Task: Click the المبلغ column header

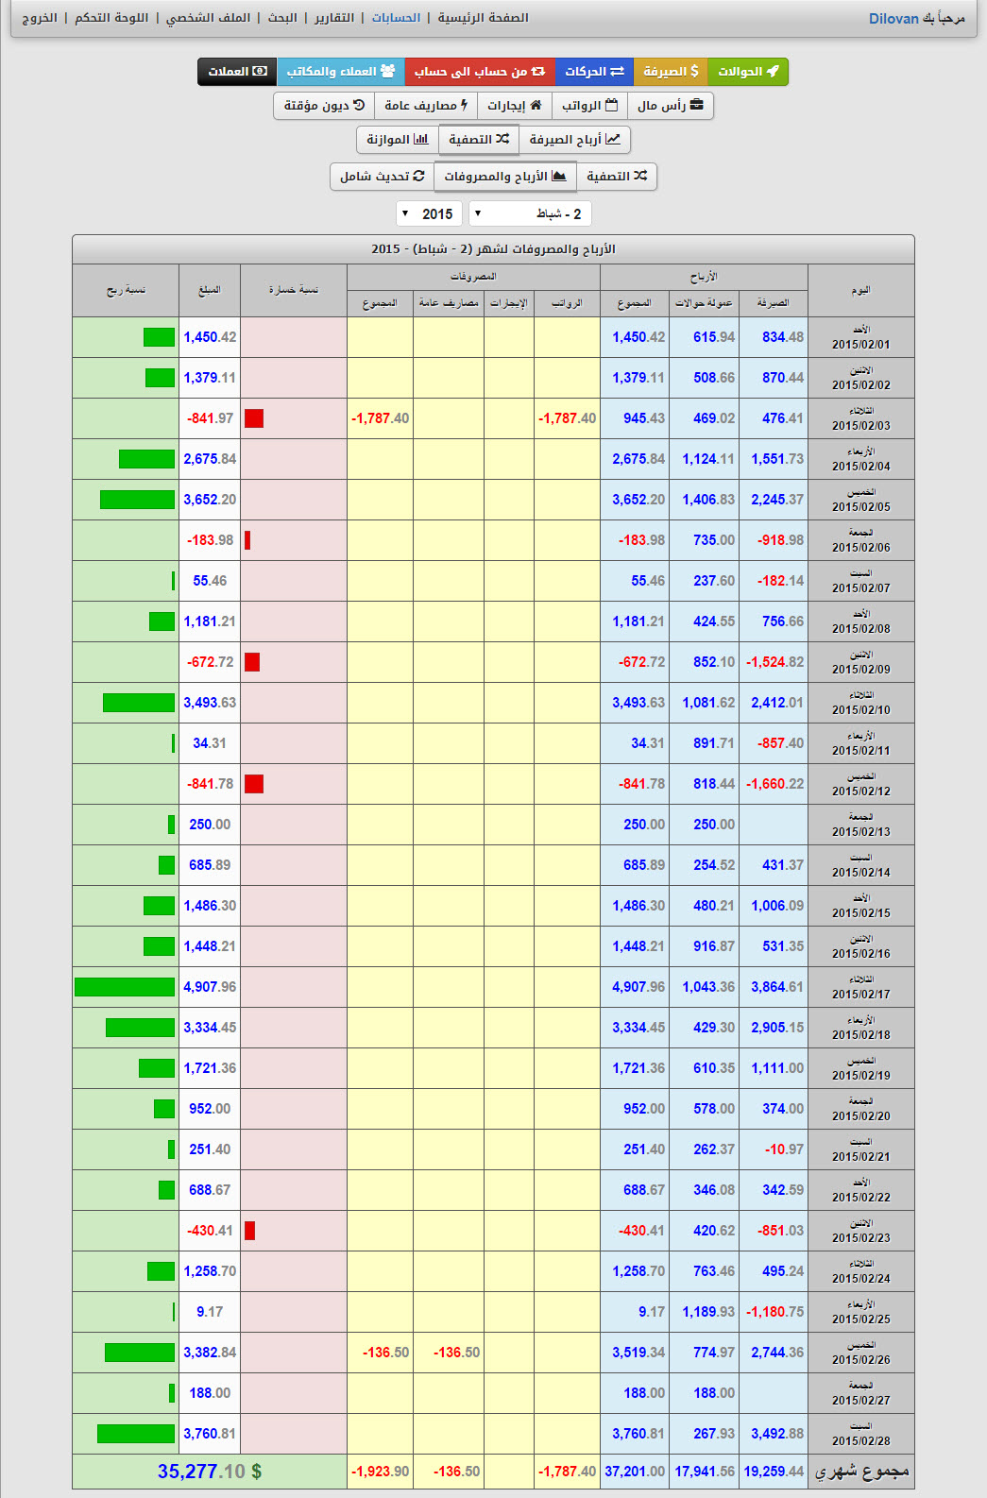Action: click(210, 290)
